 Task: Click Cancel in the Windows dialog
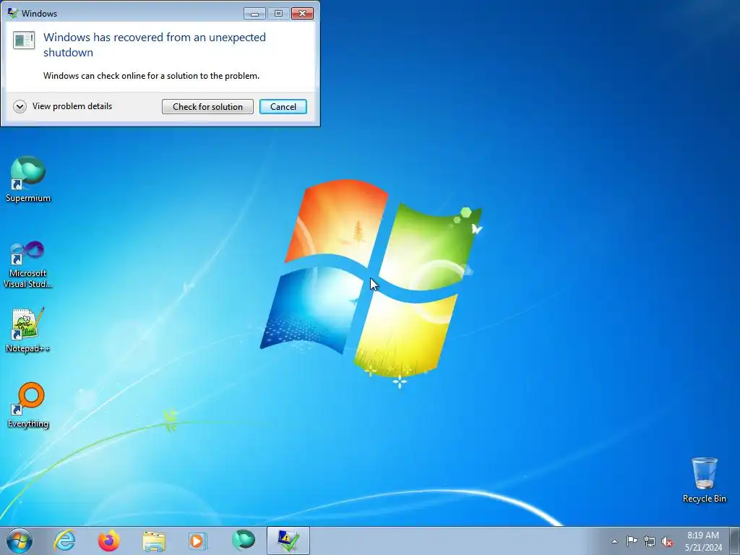[x=283, y=107]
